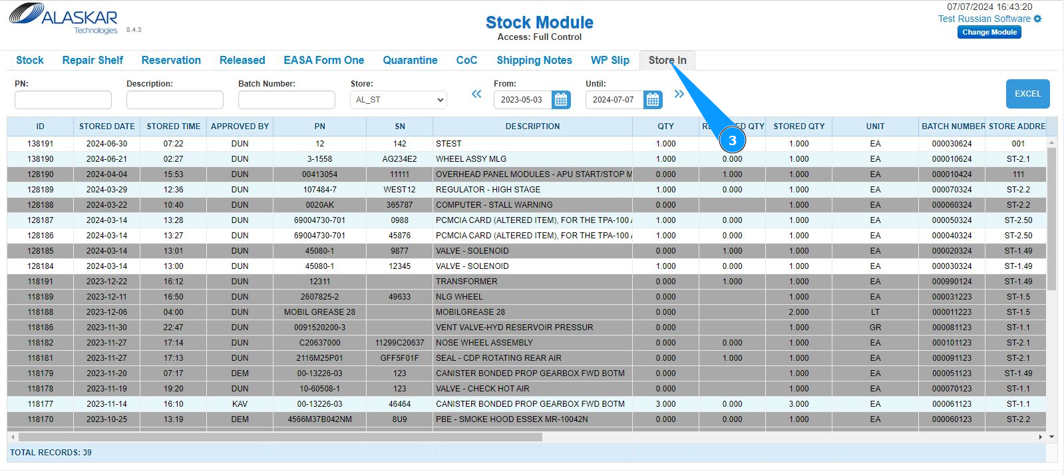The width and height of the screenshot is (1064, 474).
Task: Open the Until date calendar picker
Action: tap(653, 100)
